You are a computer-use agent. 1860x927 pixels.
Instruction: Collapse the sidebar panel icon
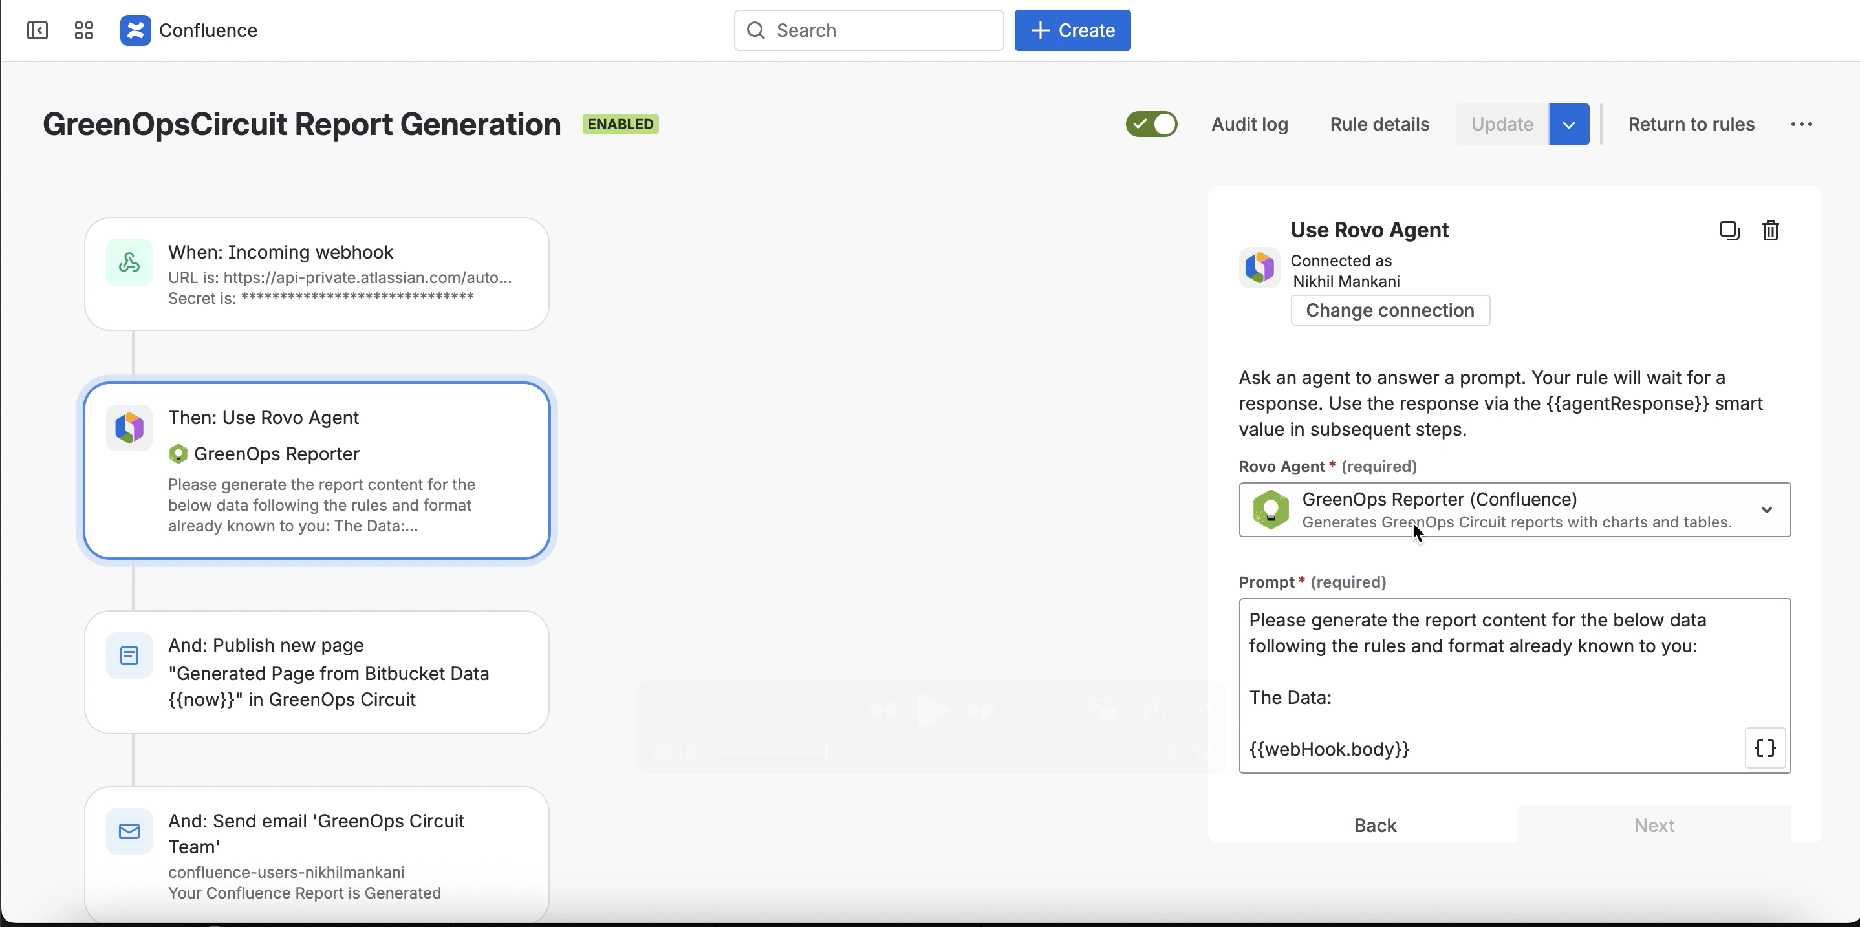(x=38, y=30)
